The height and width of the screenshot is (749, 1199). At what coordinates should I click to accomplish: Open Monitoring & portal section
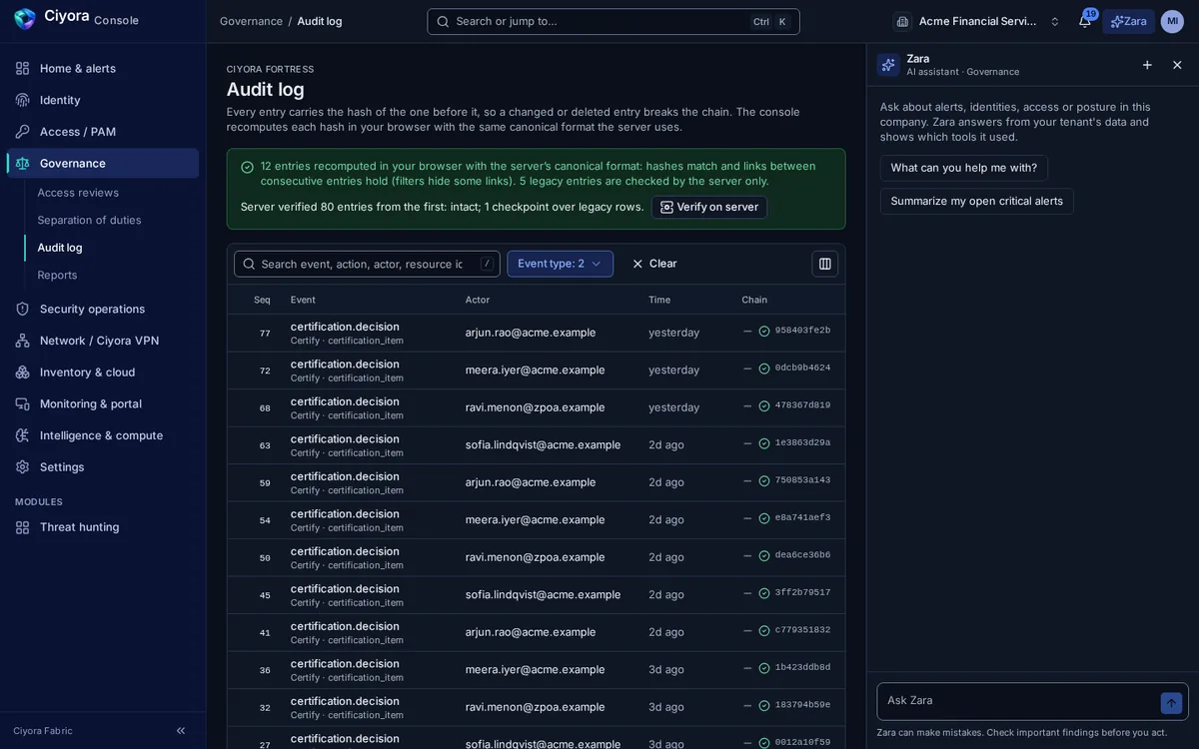(103, 403)
